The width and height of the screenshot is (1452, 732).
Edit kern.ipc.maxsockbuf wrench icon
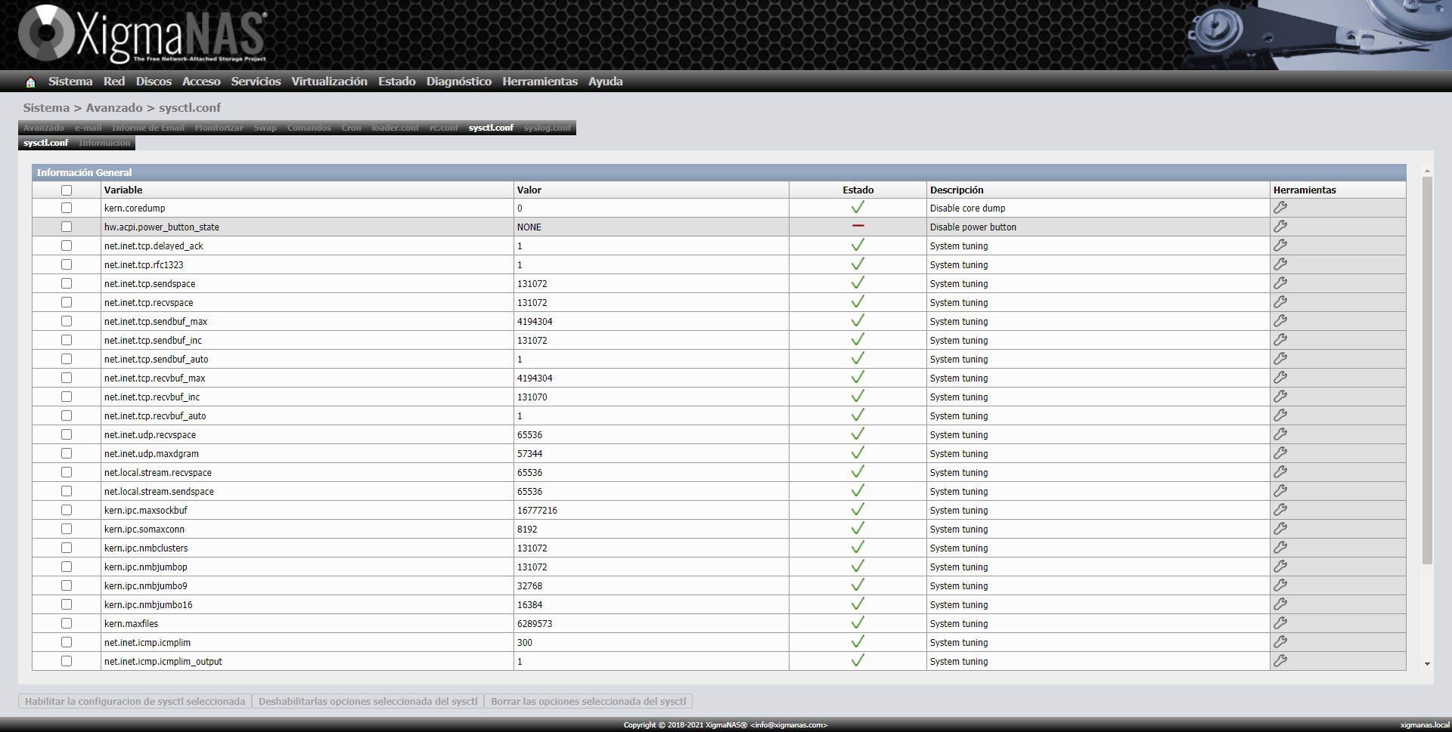[x=1280, y=510]
